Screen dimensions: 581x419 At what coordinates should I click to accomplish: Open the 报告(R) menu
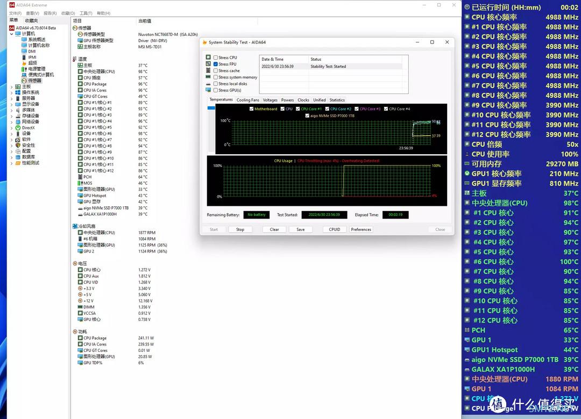click(50, 13)
